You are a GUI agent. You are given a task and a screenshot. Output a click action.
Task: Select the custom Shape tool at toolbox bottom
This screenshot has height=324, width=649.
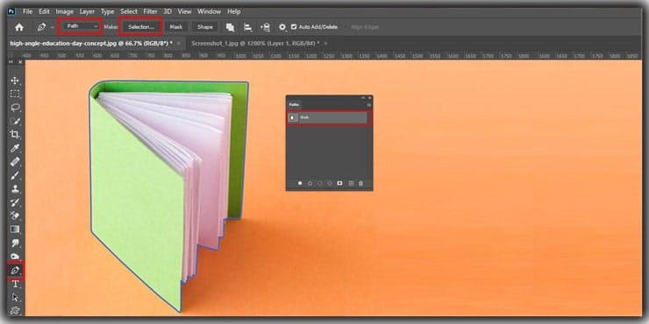pyautogui.click(x=15, y=310)
